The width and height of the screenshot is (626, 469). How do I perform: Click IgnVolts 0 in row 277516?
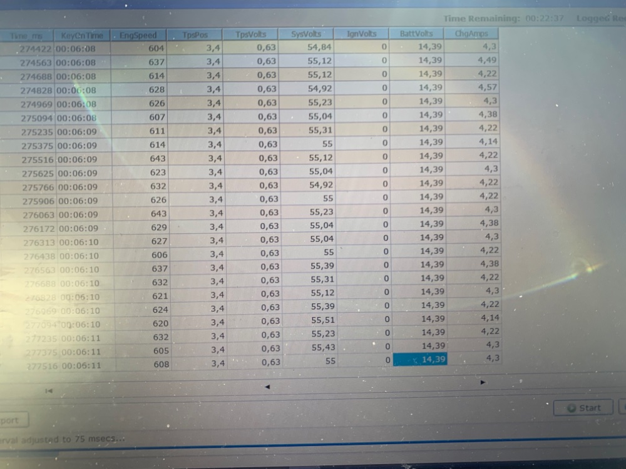[x=366, y=360]
